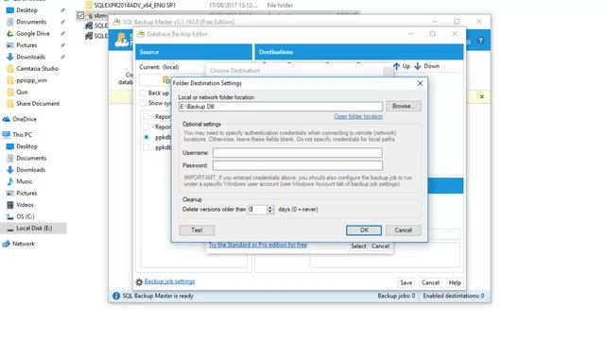Open Downloads in Quick access
Image resolution: width=605 pixels, height=340 pixels.
point(31,57)
